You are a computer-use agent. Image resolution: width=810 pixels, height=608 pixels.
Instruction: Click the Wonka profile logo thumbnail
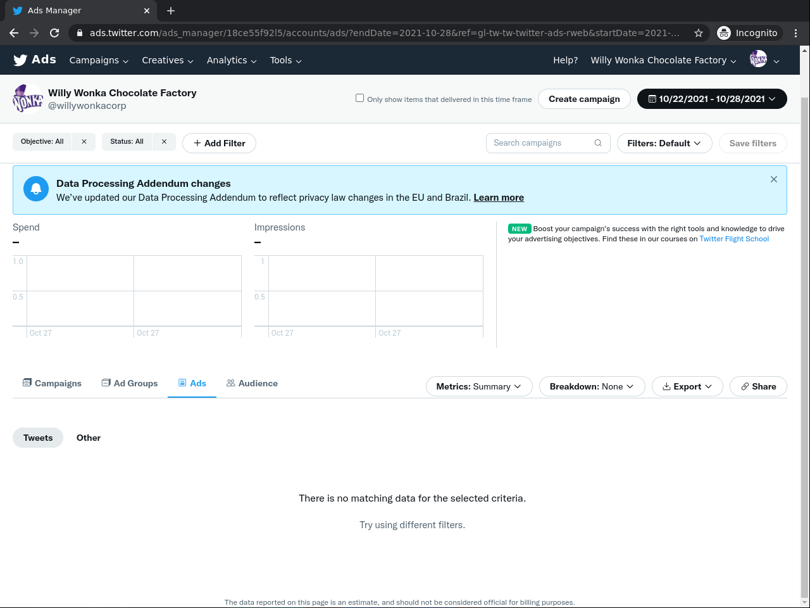point(28,99)
